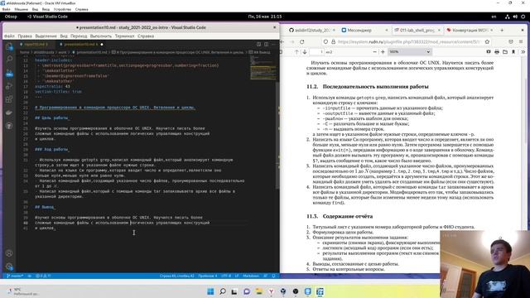This screenshot has height=298, width=530.
Task: Open the Windows Start menu
Action: coord(210,291)
